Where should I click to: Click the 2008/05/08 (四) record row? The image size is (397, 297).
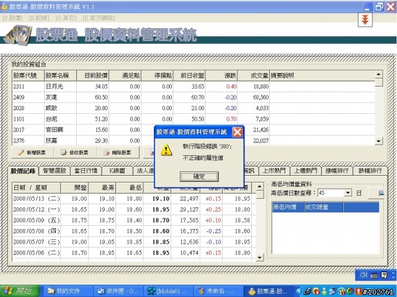[x=134, y=231]
